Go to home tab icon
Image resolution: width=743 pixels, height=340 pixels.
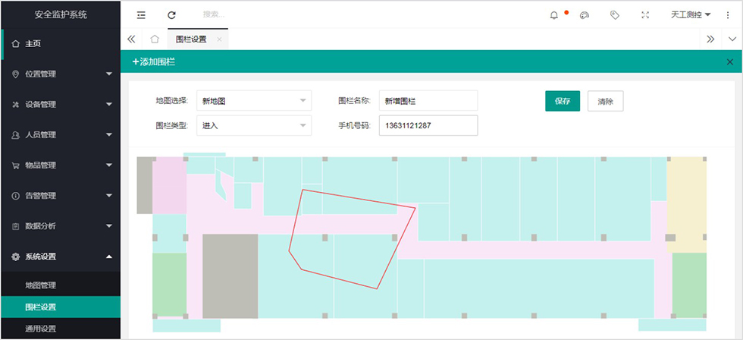click(x=154, y=39)
